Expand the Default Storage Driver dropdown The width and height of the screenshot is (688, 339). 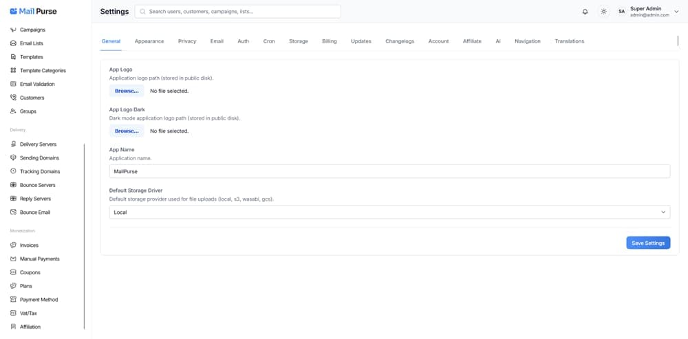pyautogui.click(x=389, y=212)
